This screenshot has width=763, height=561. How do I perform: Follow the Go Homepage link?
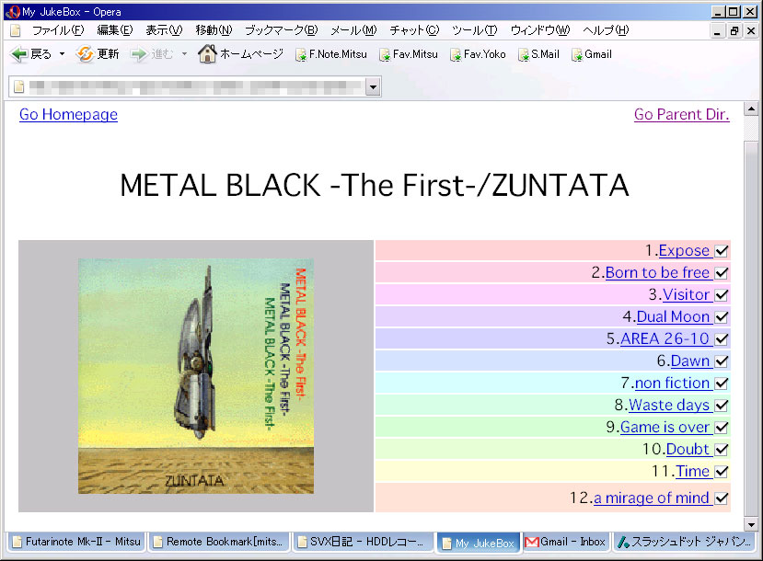(x=68, y=115)
